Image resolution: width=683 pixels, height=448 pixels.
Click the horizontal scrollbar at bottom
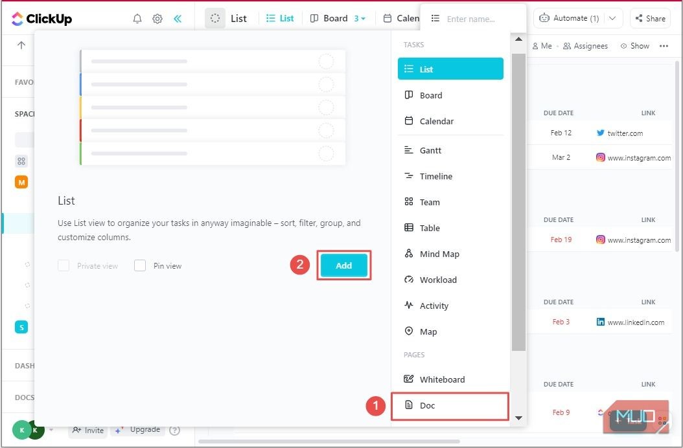point(329,442)
